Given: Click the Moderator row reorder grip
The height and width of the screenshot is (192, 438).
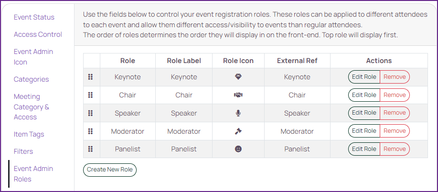Looking at the screenshot, I should [90, 131].
